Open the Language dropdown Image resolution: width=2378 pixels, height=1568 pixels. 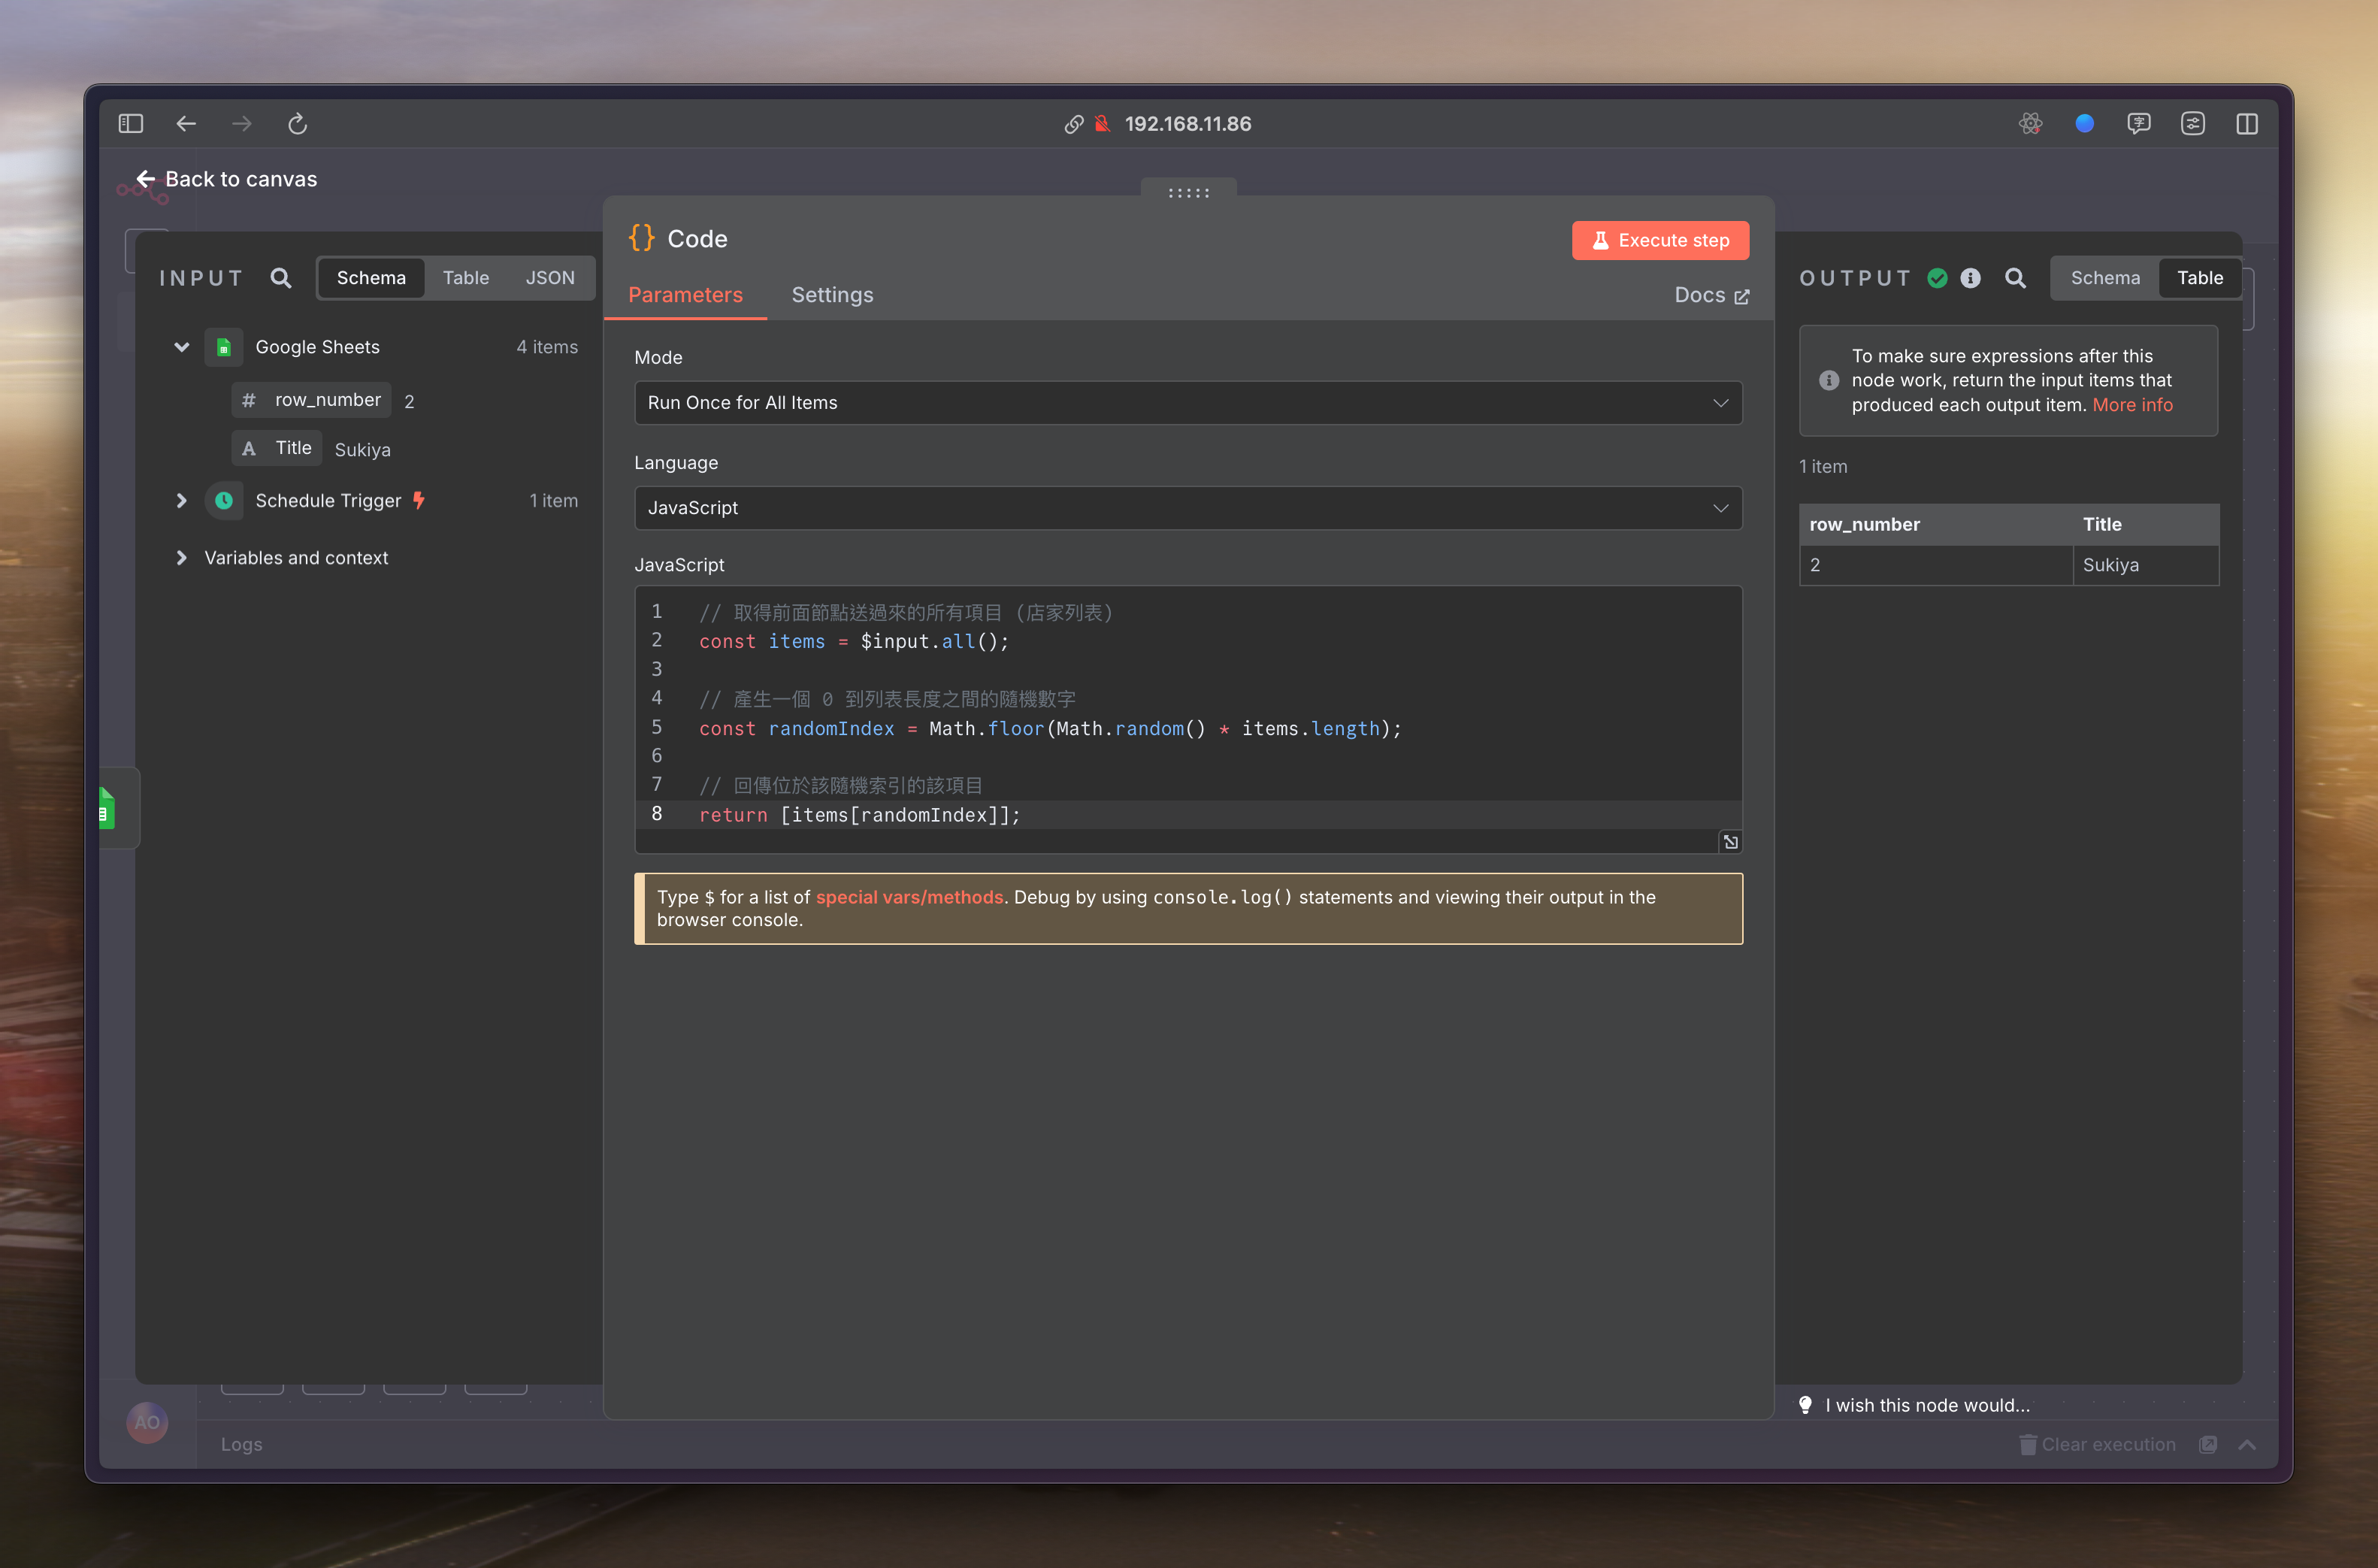[x=1187, y=508]
